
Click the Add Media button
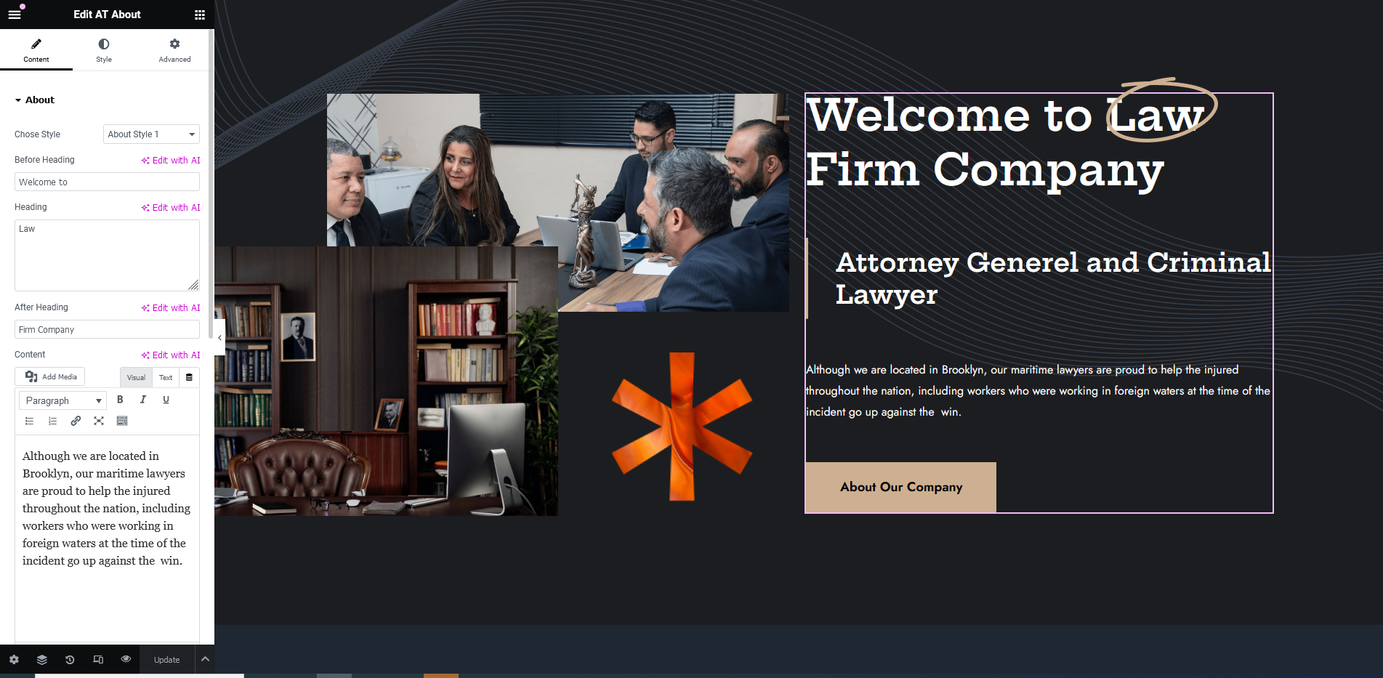click(50, 376)
